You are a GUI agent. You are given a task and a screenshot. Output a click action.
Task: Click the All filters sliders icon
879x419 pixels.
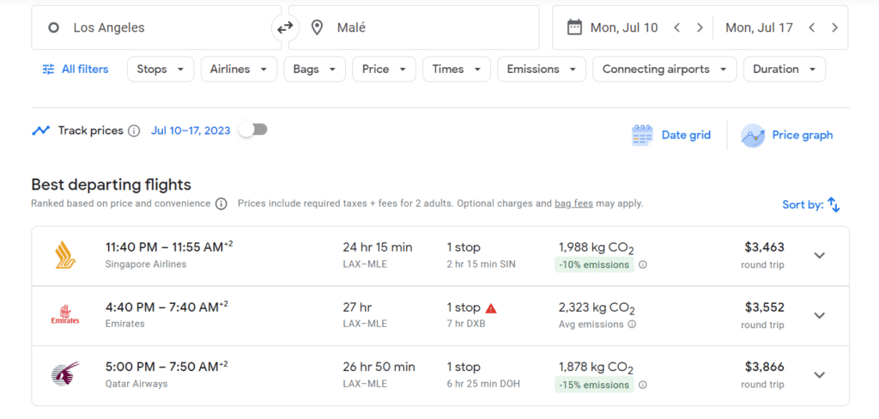click(x=49, y=69)
